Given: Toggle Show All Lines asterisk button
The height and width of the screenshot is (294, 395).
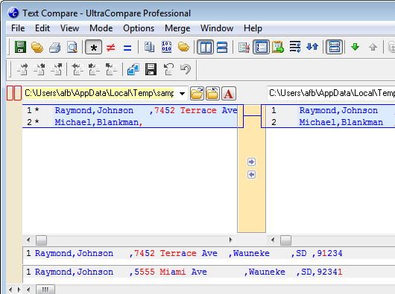Looking at the screenshot, I should [x=93, y=47].
